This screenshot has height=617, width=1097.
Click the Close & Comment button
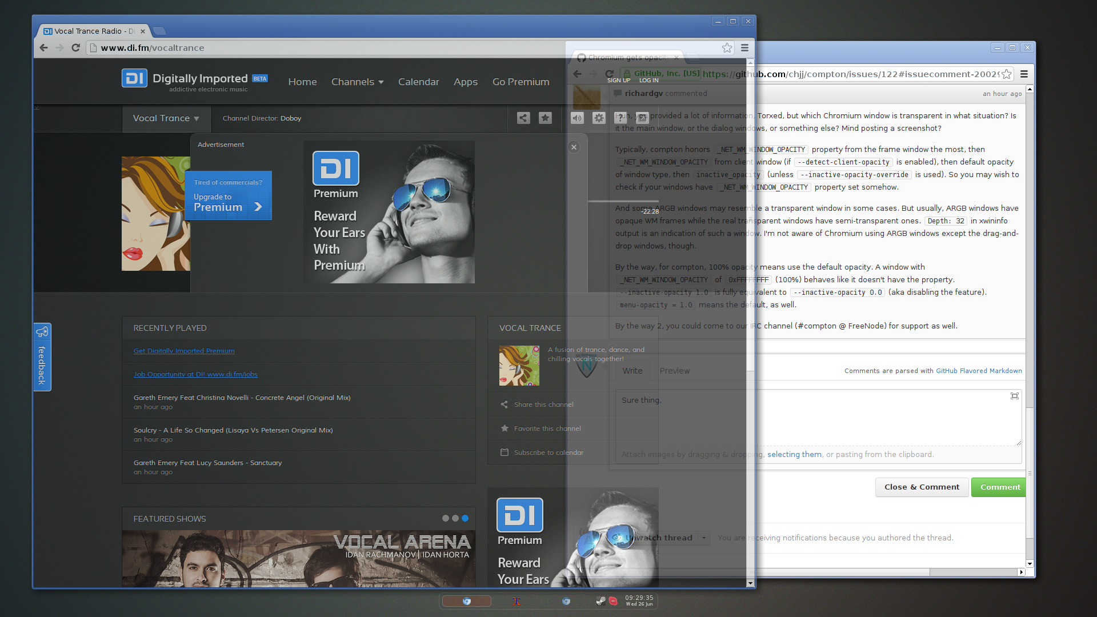[x=922, y=487]
